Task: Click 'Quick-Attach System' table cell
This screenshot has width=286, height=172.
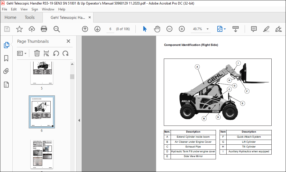Action: coord(249,137)
